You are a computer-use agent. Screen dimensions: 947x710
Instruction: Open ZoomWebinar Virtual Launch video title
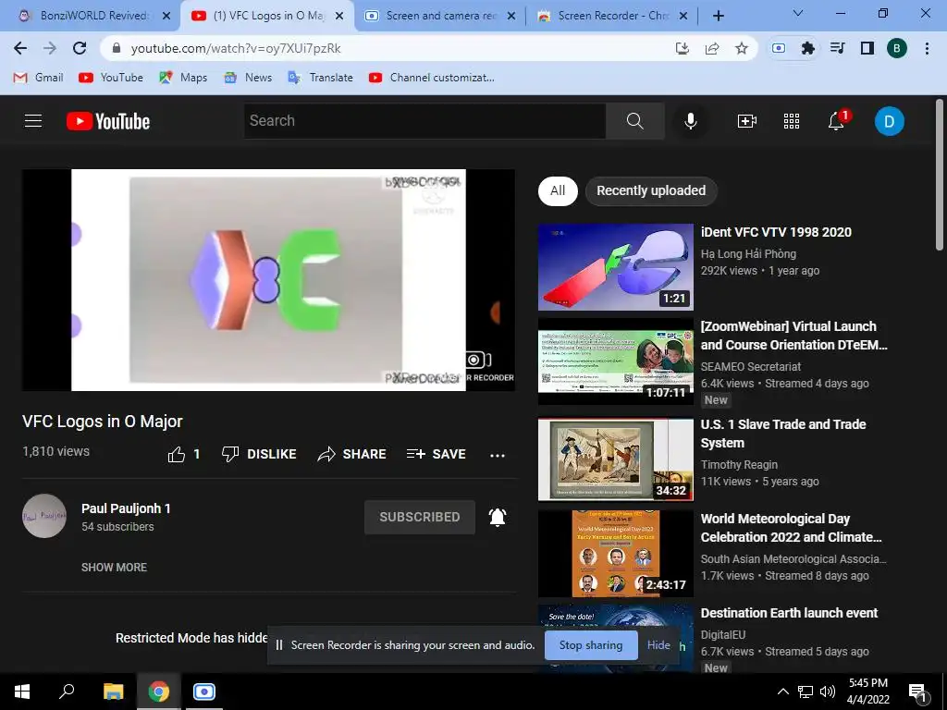pos(793,336)
